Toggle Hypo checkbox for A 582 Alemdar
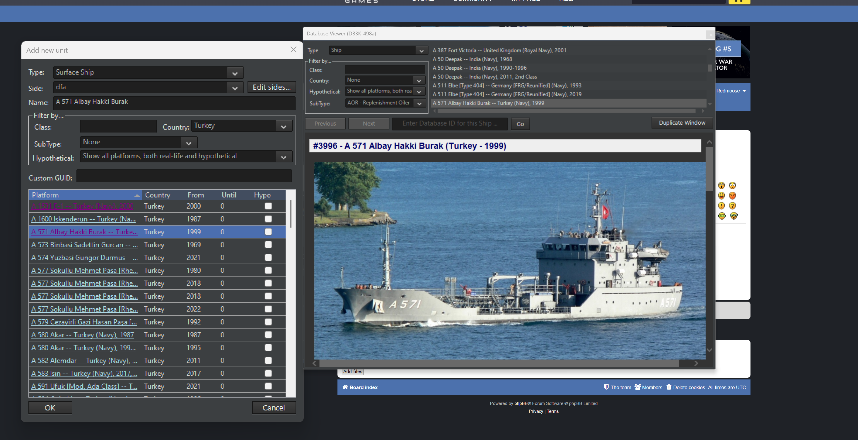 tap(268, 360)
